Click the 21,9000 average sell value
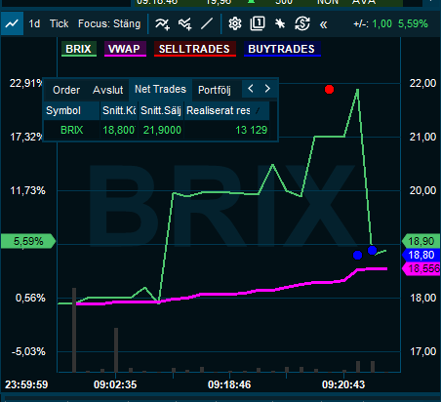Image resolution: width=441 pixels, height=402 pixels. (162, 130)
